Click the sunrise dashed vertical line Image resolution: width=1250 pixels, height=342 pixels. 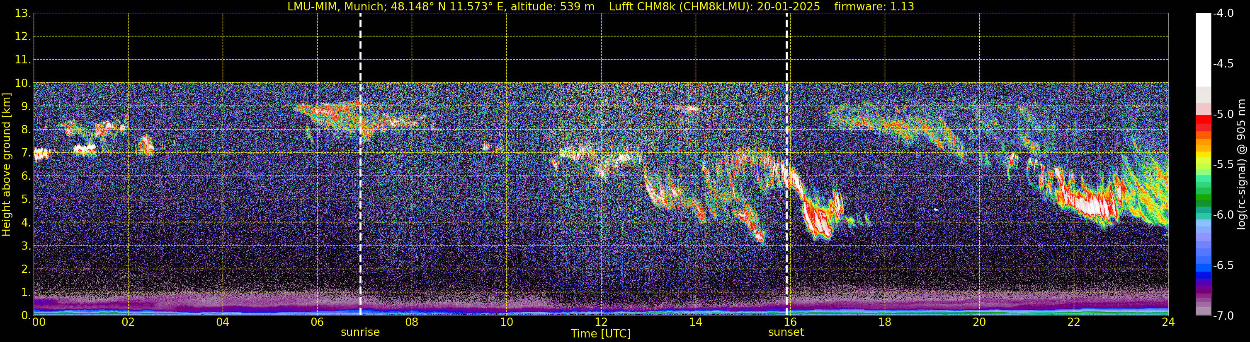coord(361,164)
